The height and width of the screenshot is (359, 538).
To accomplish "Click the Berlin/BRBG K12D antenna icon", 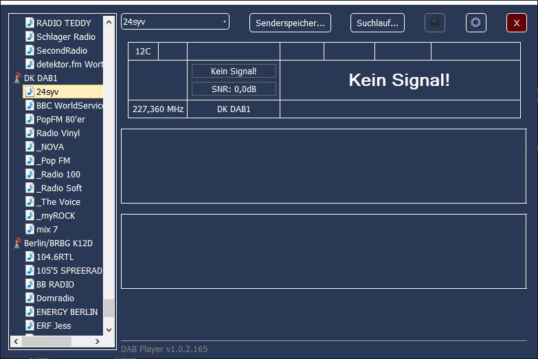I will [x=17, y=243].
